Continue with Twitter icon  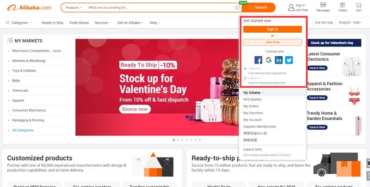(289, 60)
